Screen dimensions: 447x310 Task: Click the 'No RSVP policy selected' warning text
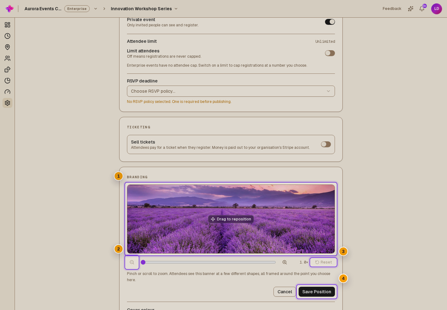pyautogui.click(x=179, y=102)
